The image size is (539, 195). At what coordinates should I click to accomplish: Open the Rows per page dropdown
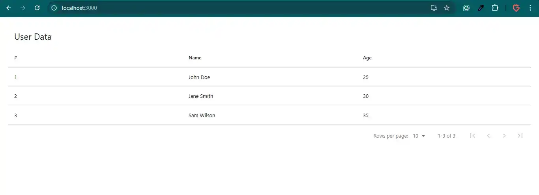click(x=419, y=136)
